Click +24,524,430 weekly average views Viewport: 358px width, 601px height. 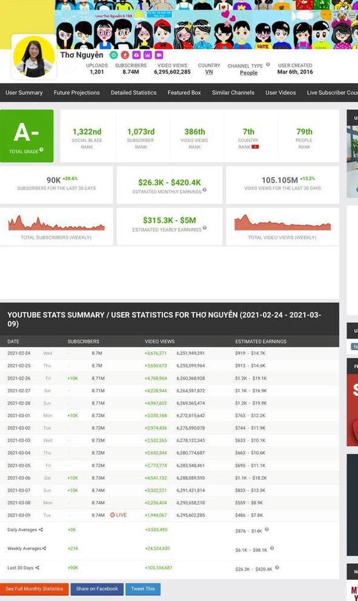coord(158,548)
